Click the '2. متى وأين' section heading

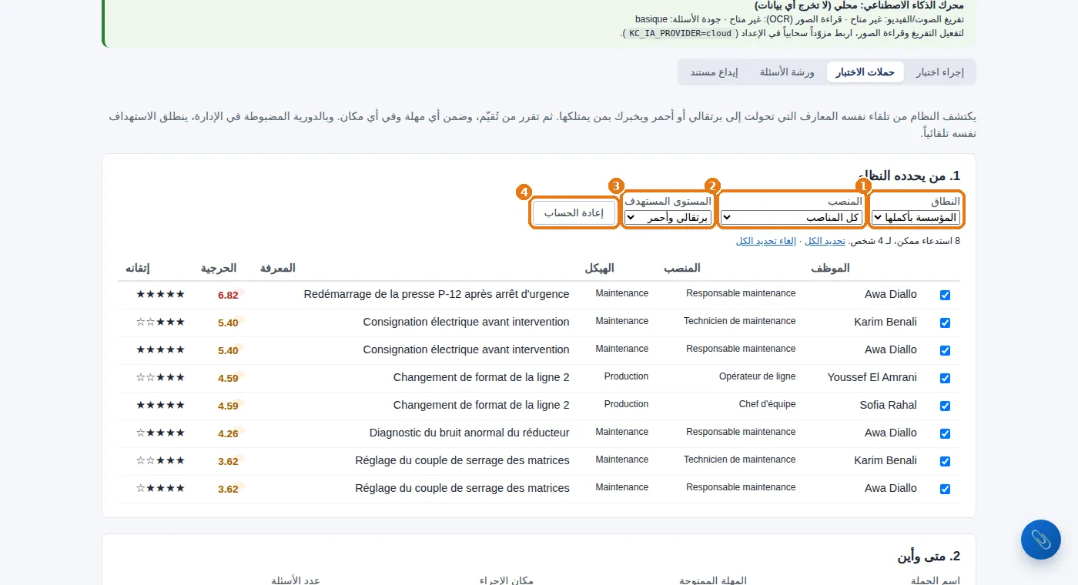tap(929, 557)
